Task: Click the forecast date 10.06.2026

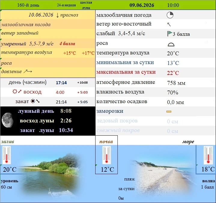Action: (41, 15)
